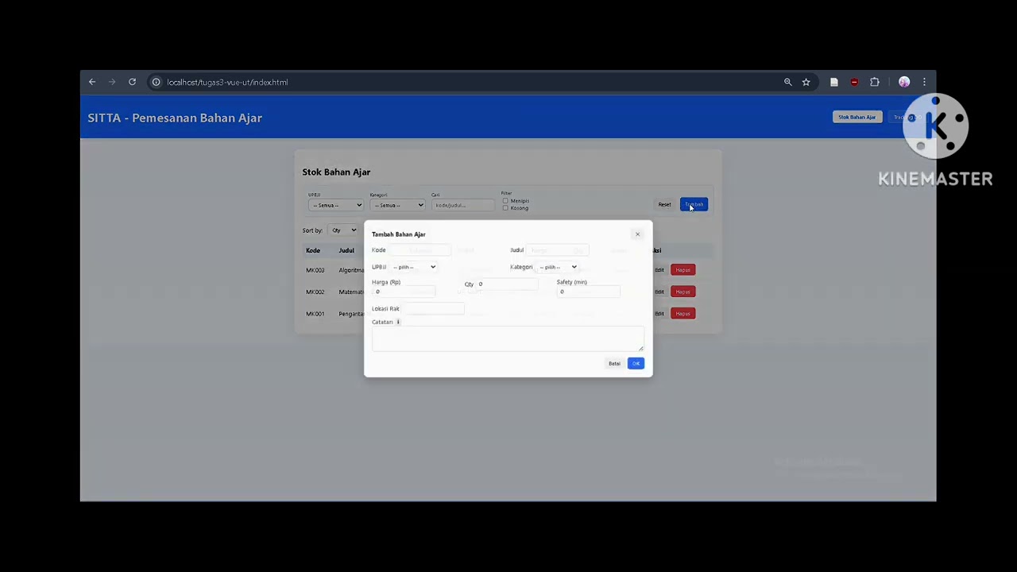
Task: Open the UPBJJ pilih dropdown in the dialog
Action: (413, 267)
